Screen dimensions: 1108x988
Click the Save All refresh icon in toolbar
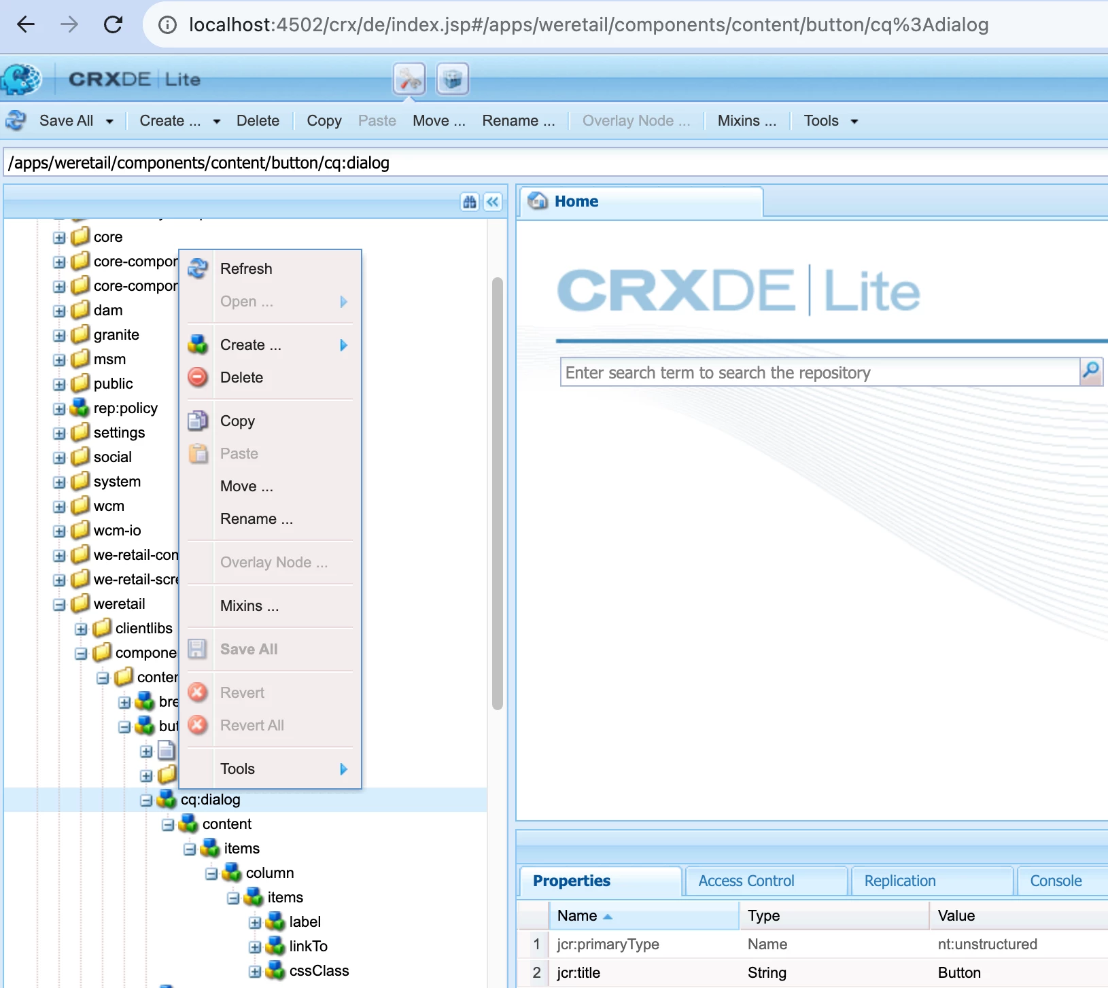click(x=16, y=121)
